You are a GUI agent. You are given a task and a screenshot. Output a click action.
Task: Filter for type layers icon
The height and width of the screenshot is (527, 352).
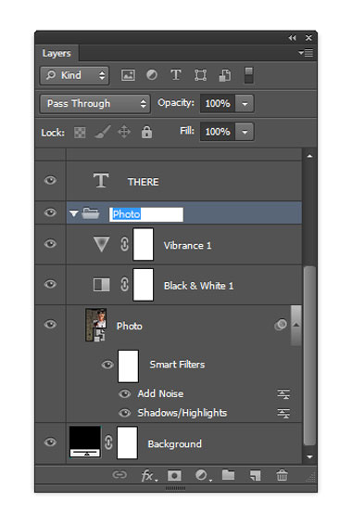click(176, 74)
